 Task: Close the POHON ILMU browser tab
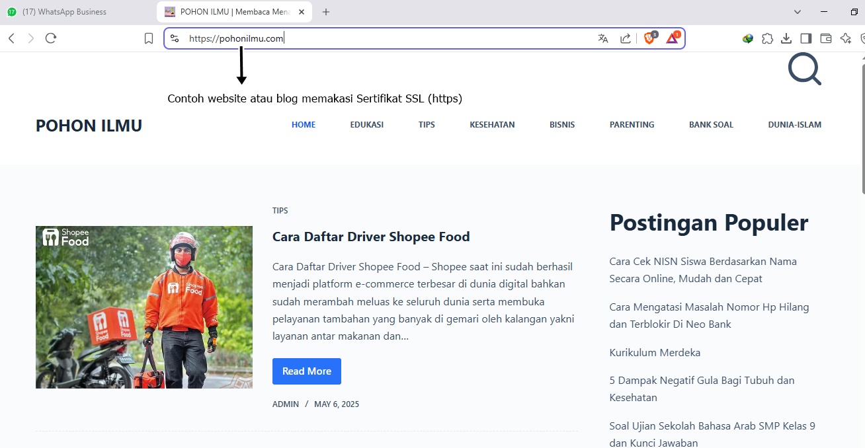click(302, 12)
